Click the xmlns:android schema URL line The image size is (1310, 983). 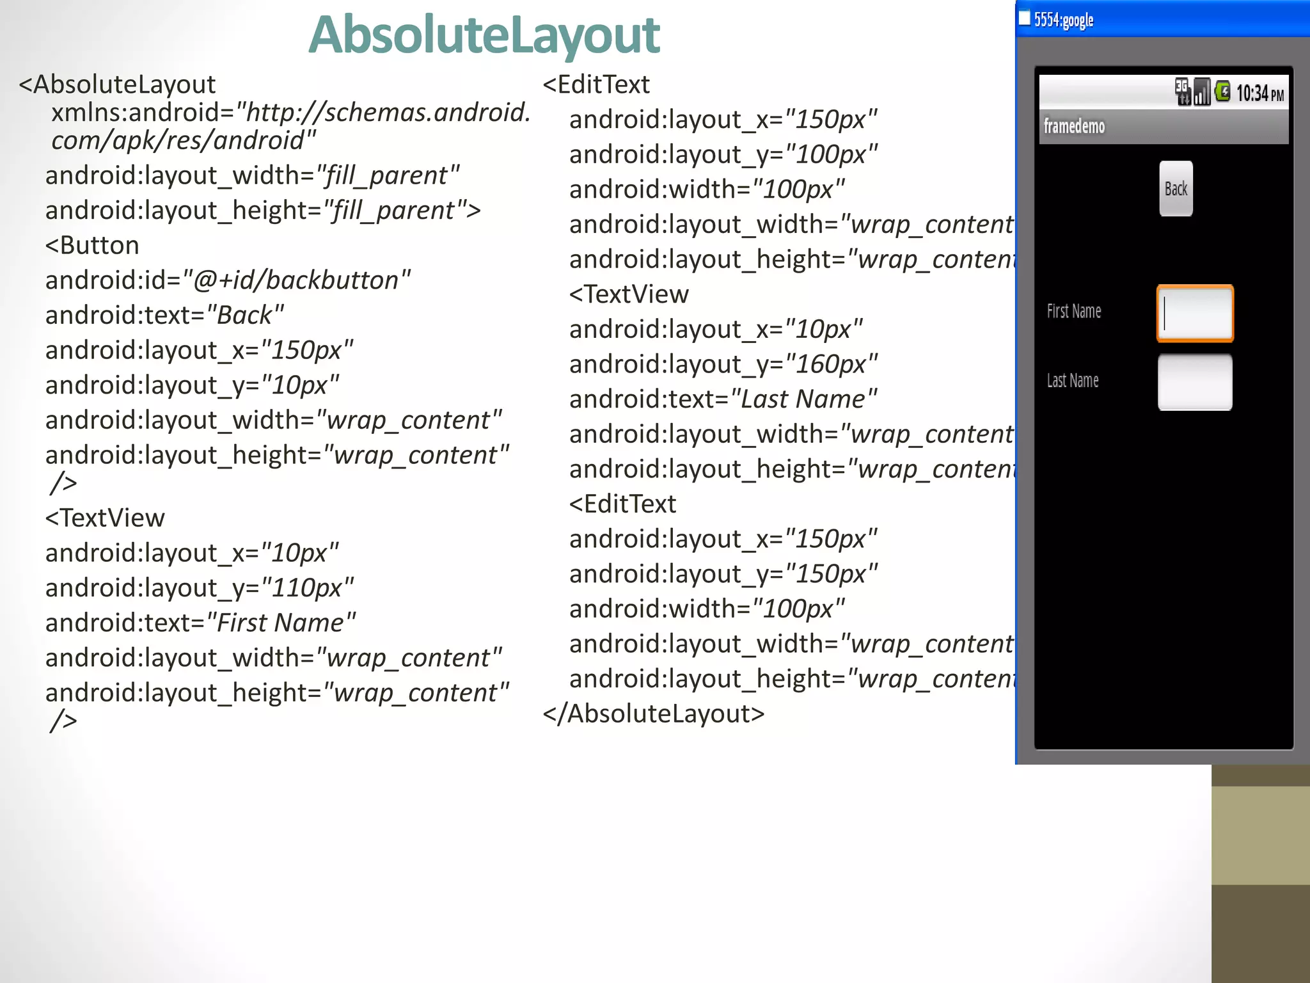click(291, 113)
